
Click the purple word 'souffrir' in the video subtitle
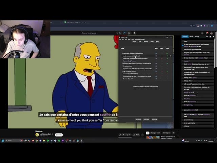tap(105, 115)
